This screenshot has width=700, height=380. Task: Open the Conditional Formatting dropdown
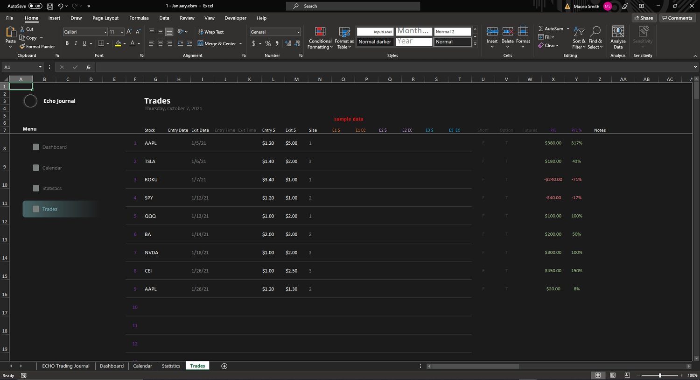(320, 38)
